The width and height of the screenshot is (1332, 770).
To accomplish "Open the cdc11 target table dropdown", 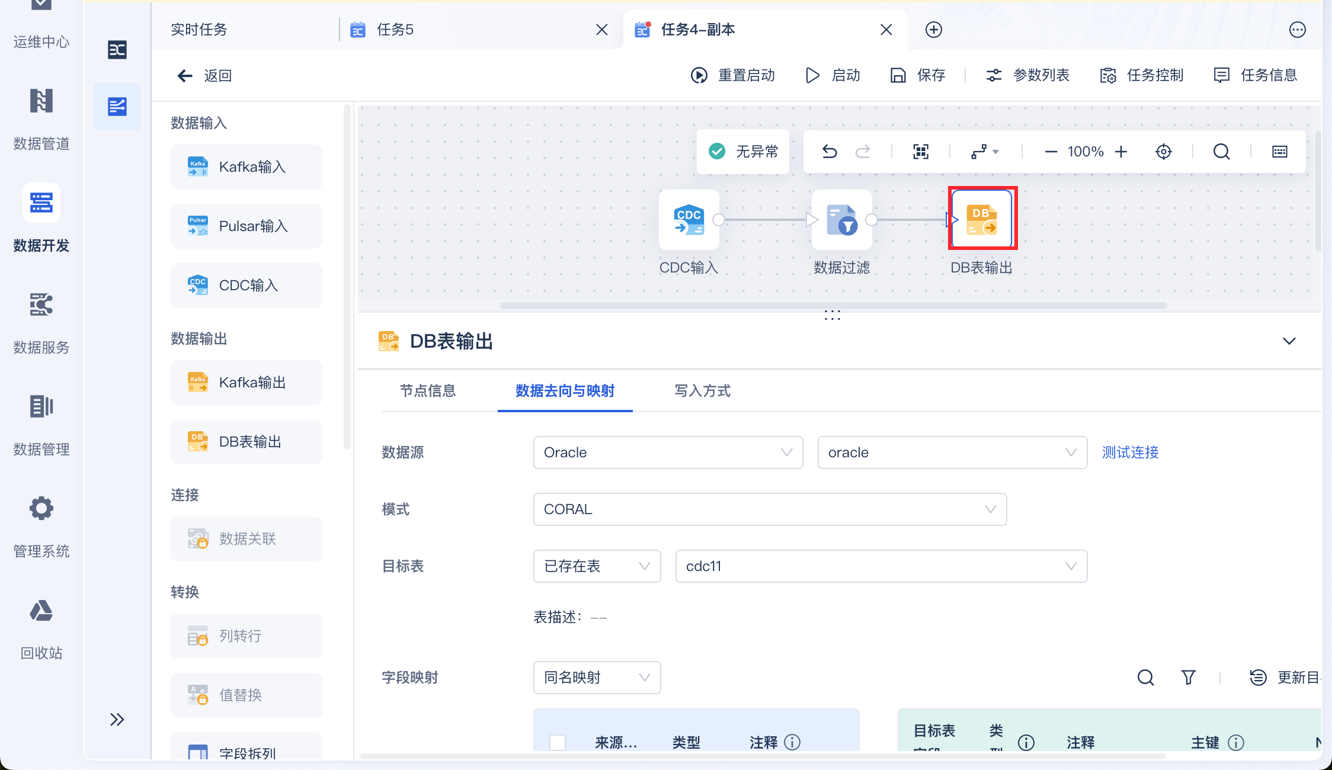I will click(x=881, y=566).
